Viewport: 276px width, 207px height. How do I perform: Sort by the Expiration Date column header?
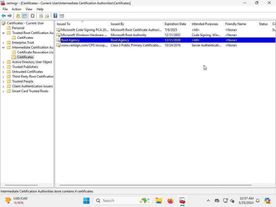coord(177,24)
